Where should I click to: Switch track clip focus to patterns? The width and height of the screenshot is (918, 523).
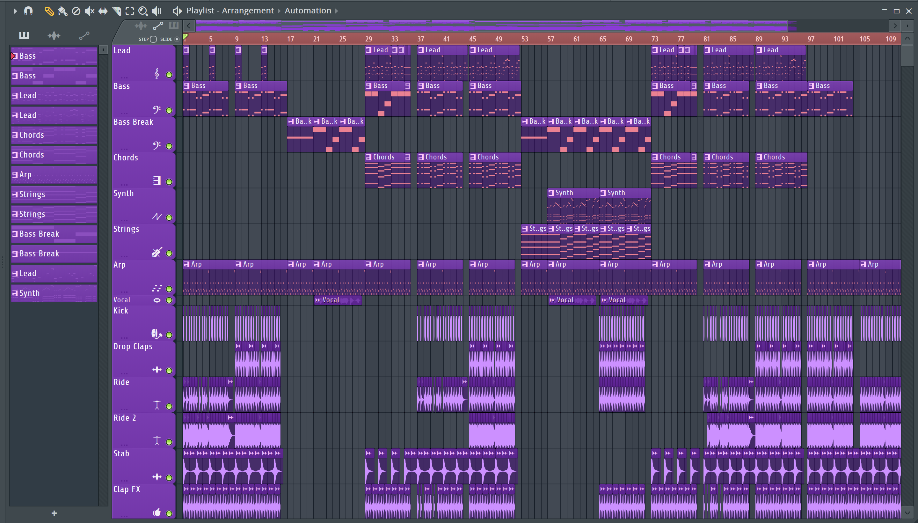pyautogui.click(x=174, y=26)
